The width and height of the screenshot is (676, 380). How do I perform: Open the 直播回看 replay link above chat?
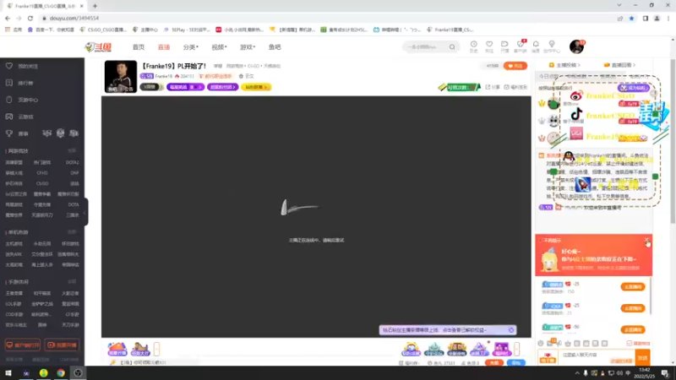[x=619, y=65]
